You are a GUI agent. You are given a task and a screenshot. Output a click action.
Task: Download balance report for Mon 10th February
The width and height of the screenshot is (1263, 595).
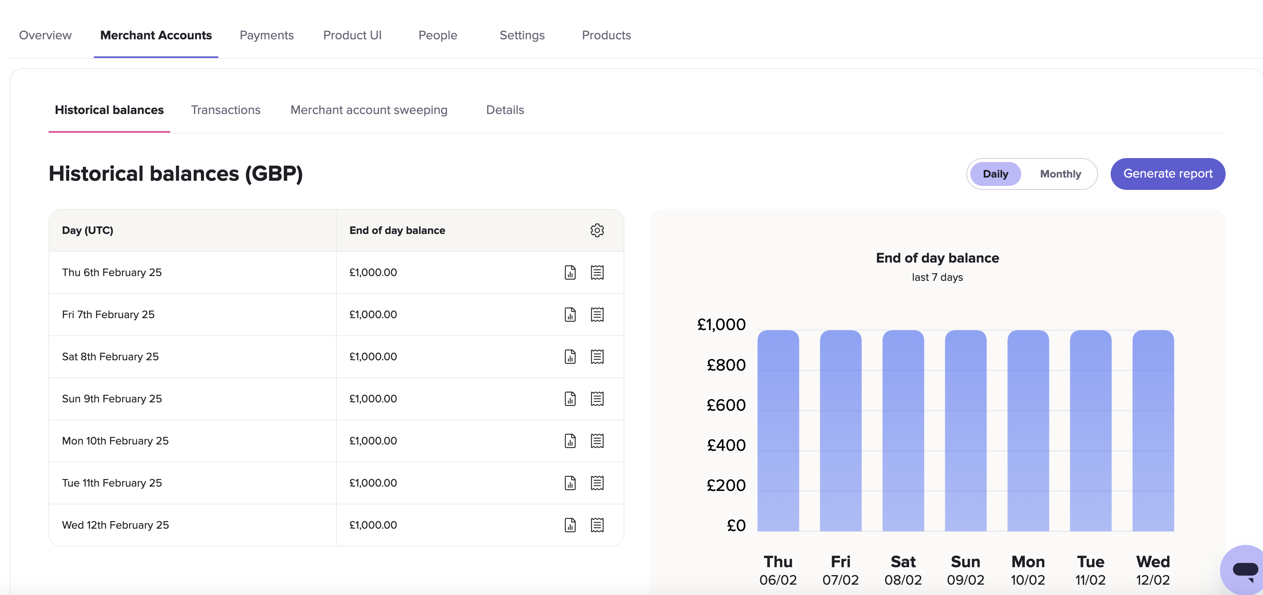point(570,441)
